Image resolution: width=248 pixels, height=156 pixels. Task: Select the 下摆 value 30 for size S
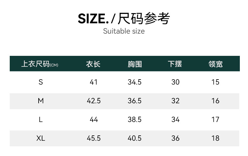175,82
